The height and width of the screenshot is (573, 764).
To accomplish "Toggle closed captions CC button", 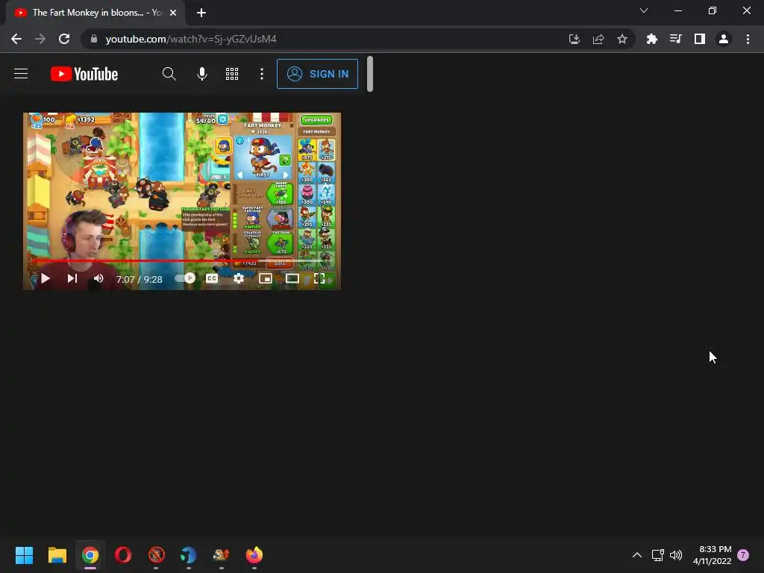I will (212, 278).
